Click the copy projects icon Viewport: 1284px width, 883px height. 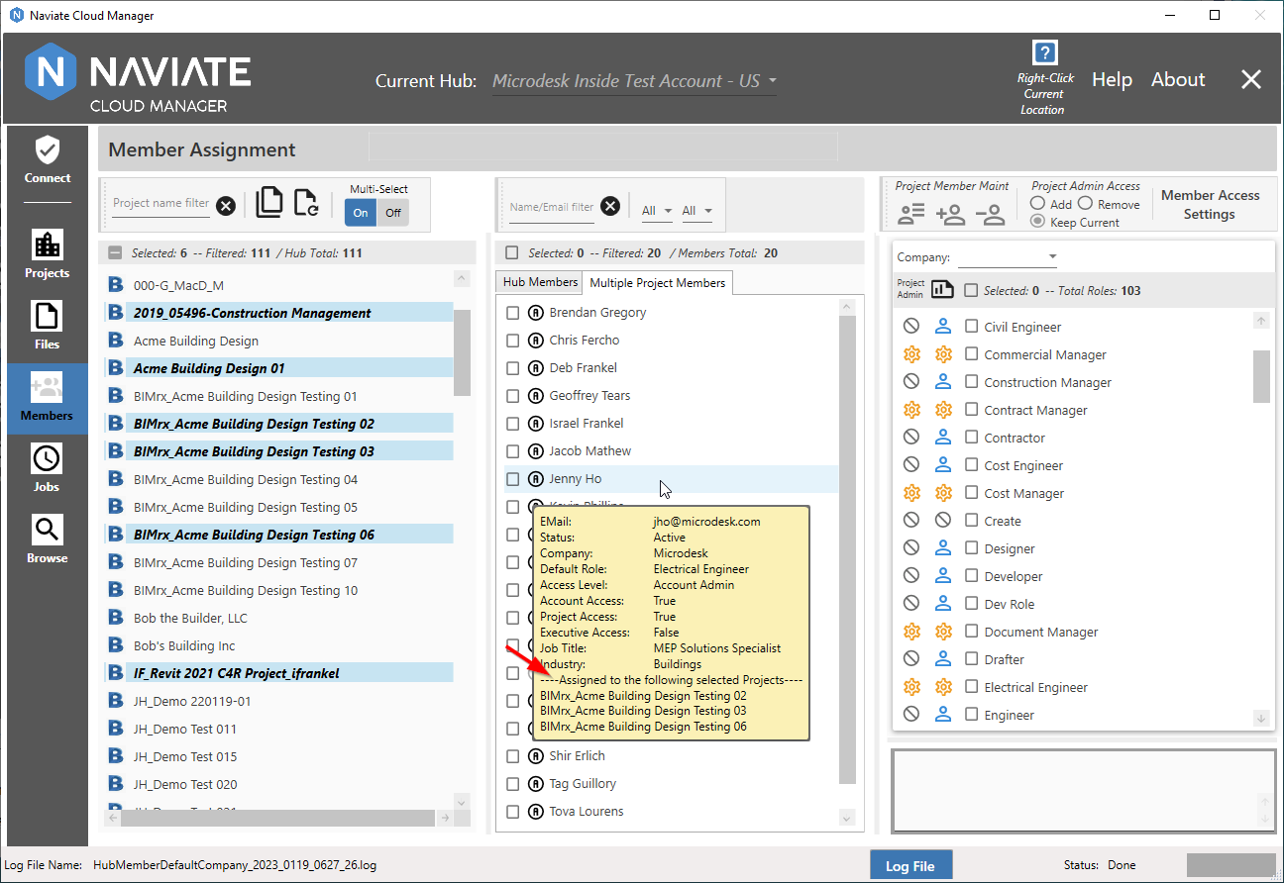[268, 202]
